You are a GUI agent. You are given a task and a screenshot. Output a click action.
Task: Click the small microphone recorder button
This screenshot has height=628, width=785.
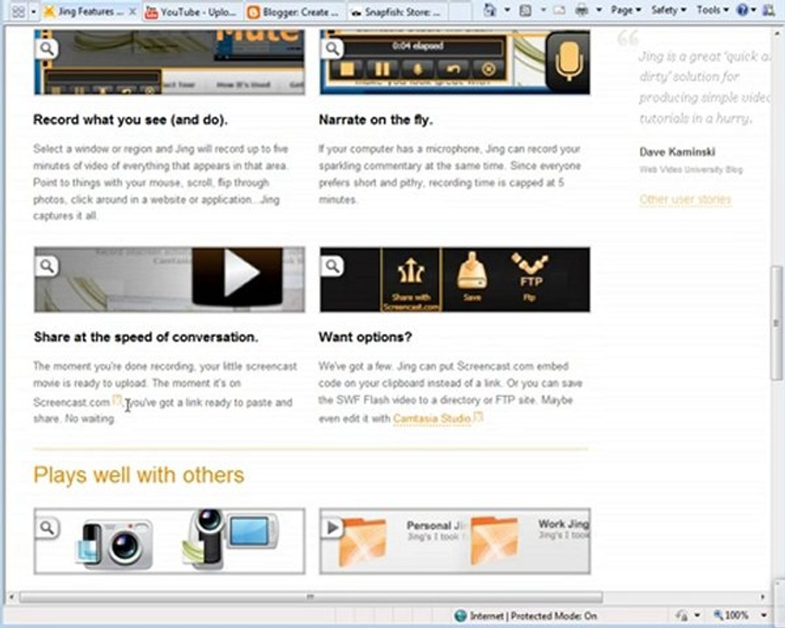click(x=417, y=70)
